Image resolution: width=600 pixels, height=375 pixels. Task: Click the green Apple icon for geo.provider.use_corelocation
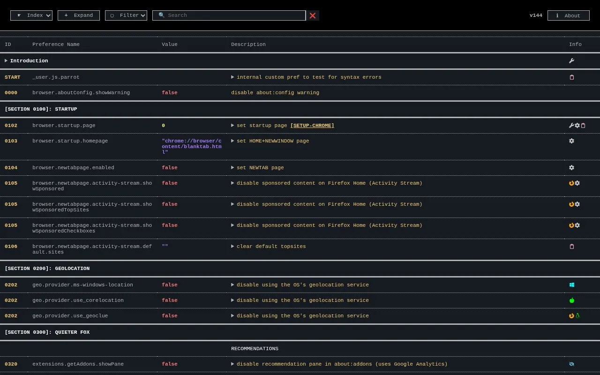pyautogui.click(x=571, y=300)
